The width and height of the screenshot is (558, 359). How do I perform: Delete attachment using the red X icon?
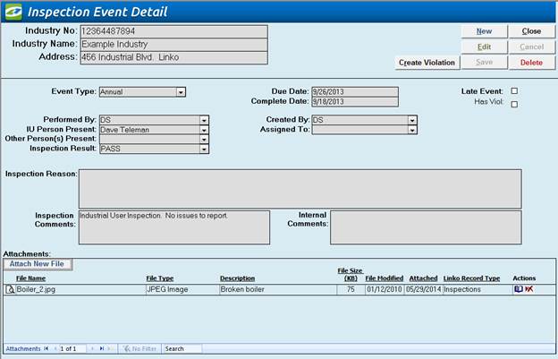(x=529, y=290)
